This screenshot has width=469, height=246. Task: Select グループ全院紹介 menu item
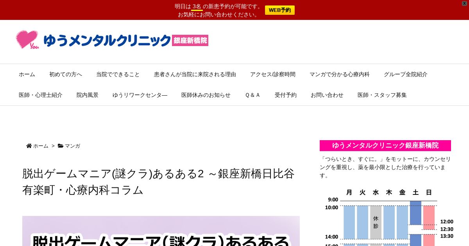pyautogui.click(x=406, y=74)
